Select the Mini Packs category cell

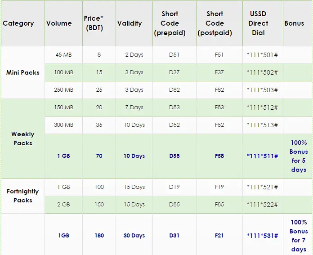23,72
